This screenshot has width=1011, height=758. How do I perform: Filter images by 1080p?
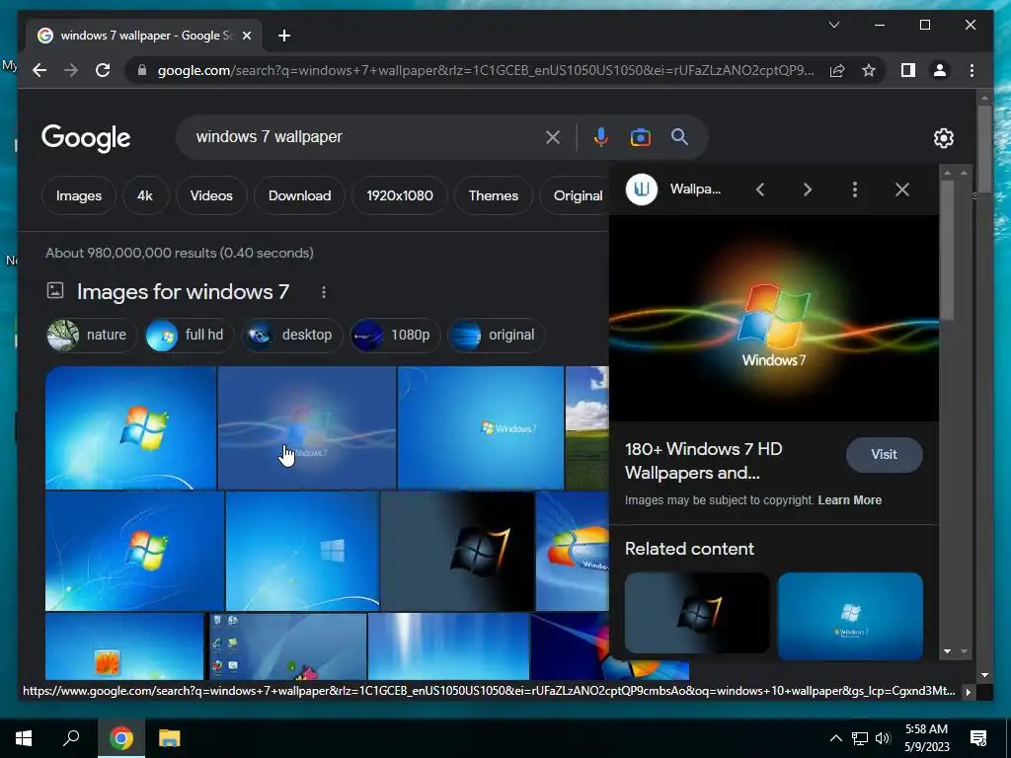[x=395, y=336]
